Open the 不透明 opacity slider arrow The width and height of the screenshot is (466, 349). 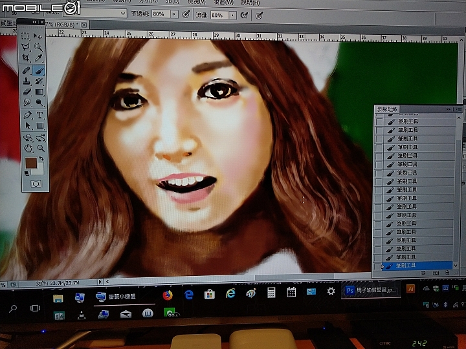(x=174, y=14)
